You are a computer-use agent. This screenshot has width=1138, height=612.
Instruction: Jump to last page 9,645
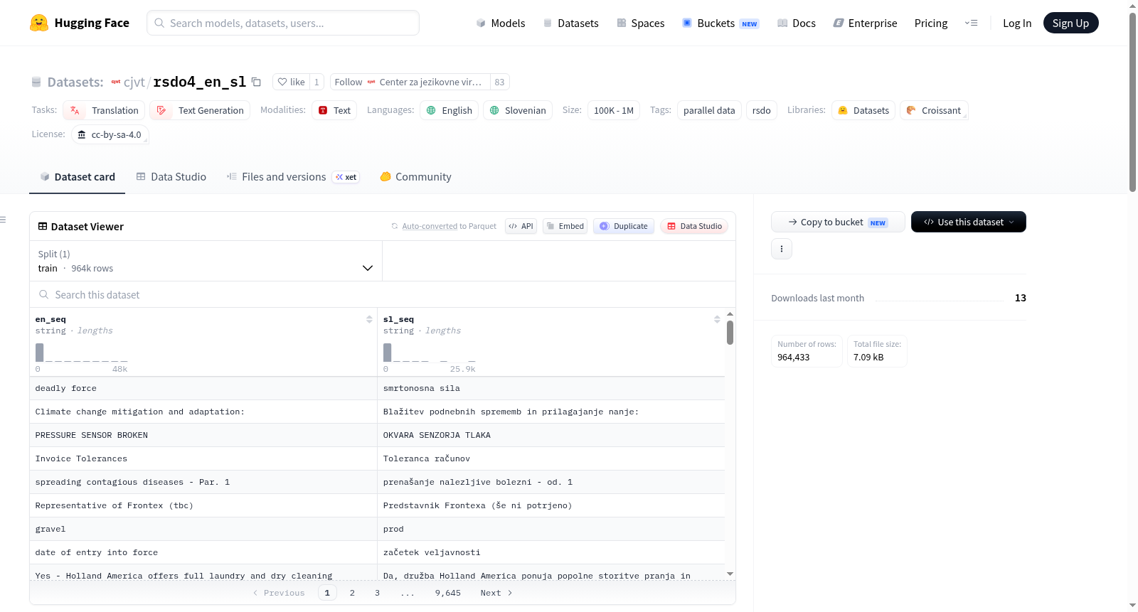tap(447, 593)
